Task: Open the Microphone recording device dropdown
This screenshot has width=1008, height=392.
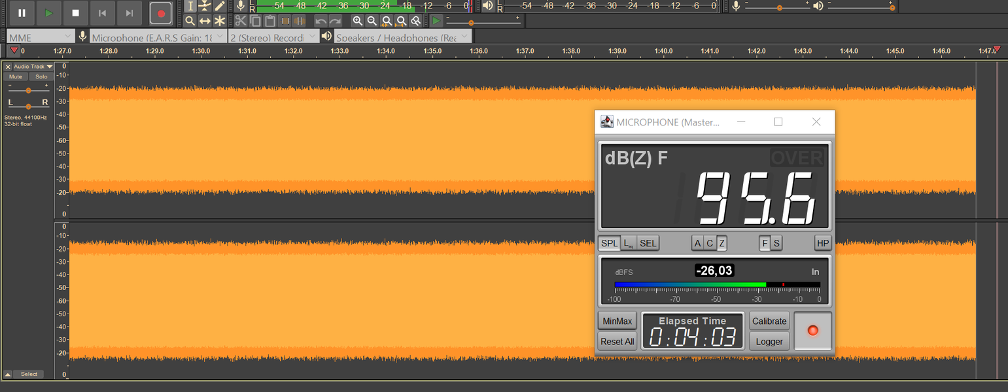Action: click(x=158, y=37)
